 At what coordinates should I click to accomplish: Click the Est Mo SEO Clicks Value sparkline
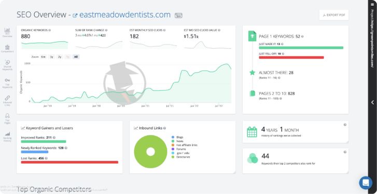click(x=207, y=45)
